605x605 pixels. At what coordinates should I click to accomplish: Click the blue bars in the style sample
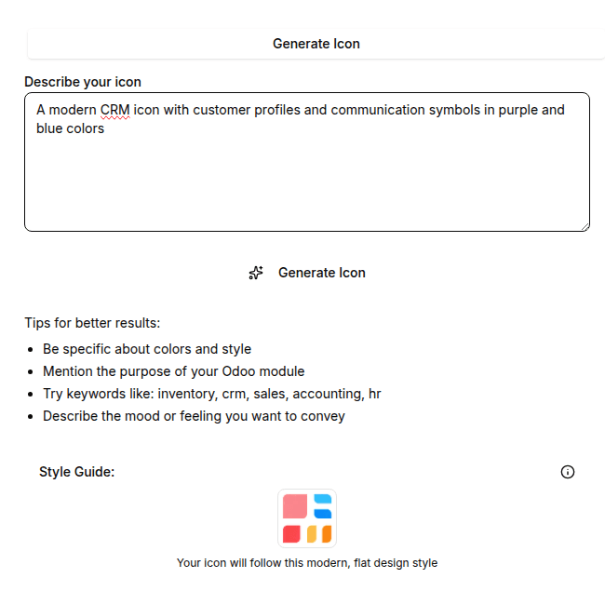click(322, 505)
